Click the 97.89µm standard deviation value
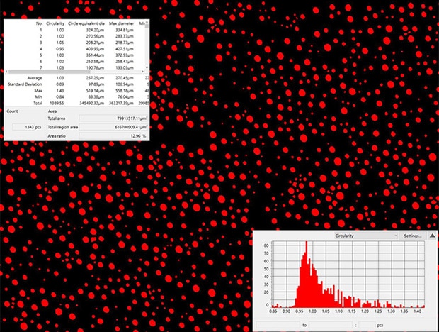 coord(96,84)
